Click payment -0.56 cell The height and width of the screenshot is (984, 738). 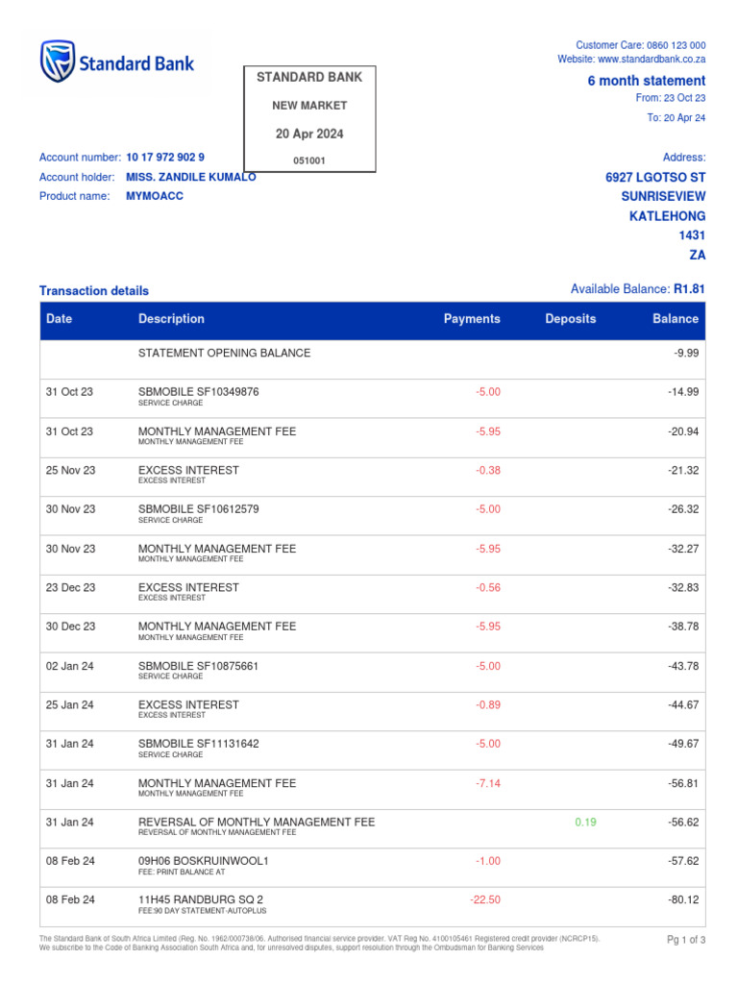[x=488, y=588]
